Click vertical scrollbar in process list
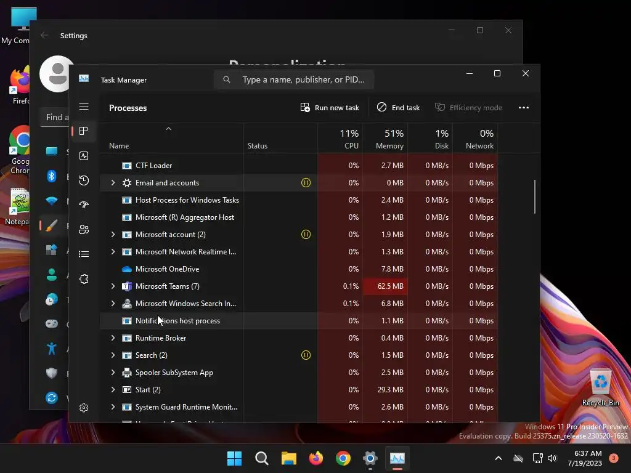The height and width of the screenshot is (473, 631). 535,196
